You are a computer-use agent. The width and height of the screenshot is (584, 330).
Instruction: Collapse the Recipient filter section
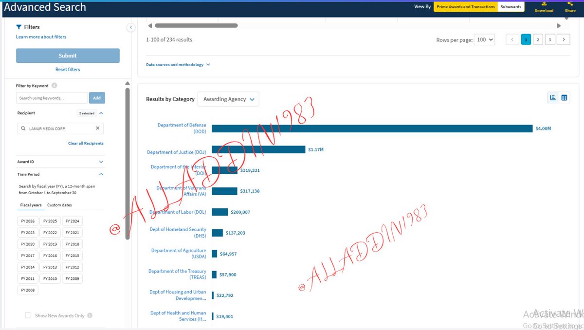pos(101,113)
